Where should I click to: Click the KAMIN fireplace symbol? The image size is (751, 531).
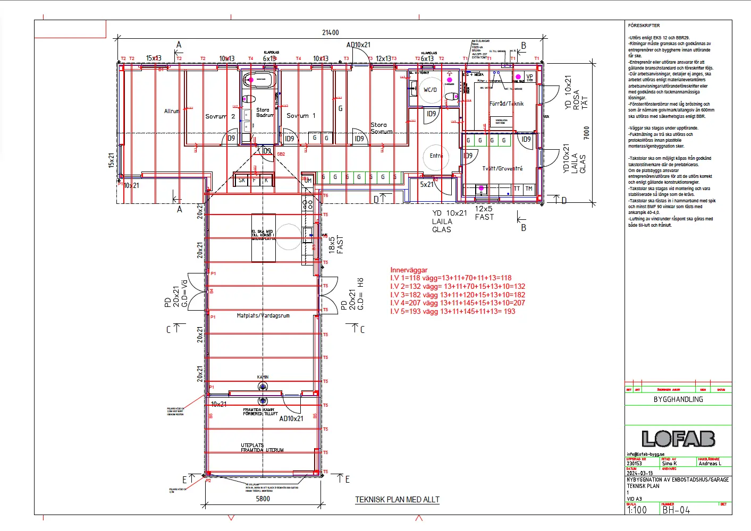263,387
